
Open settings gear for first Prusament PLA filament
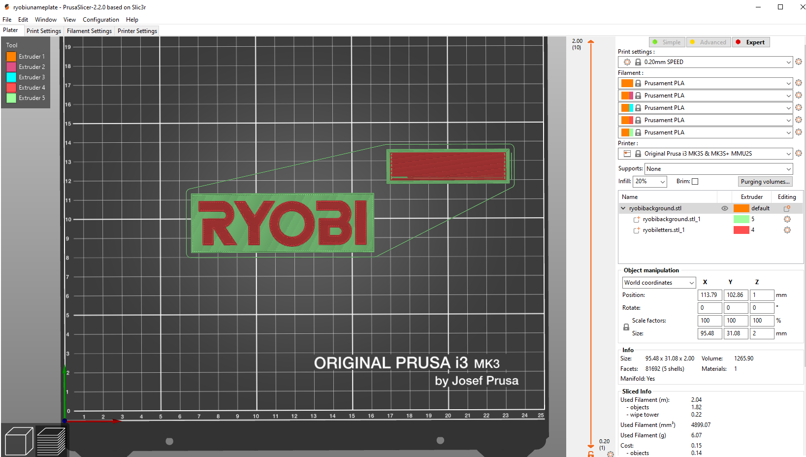[x=799, y=83]
